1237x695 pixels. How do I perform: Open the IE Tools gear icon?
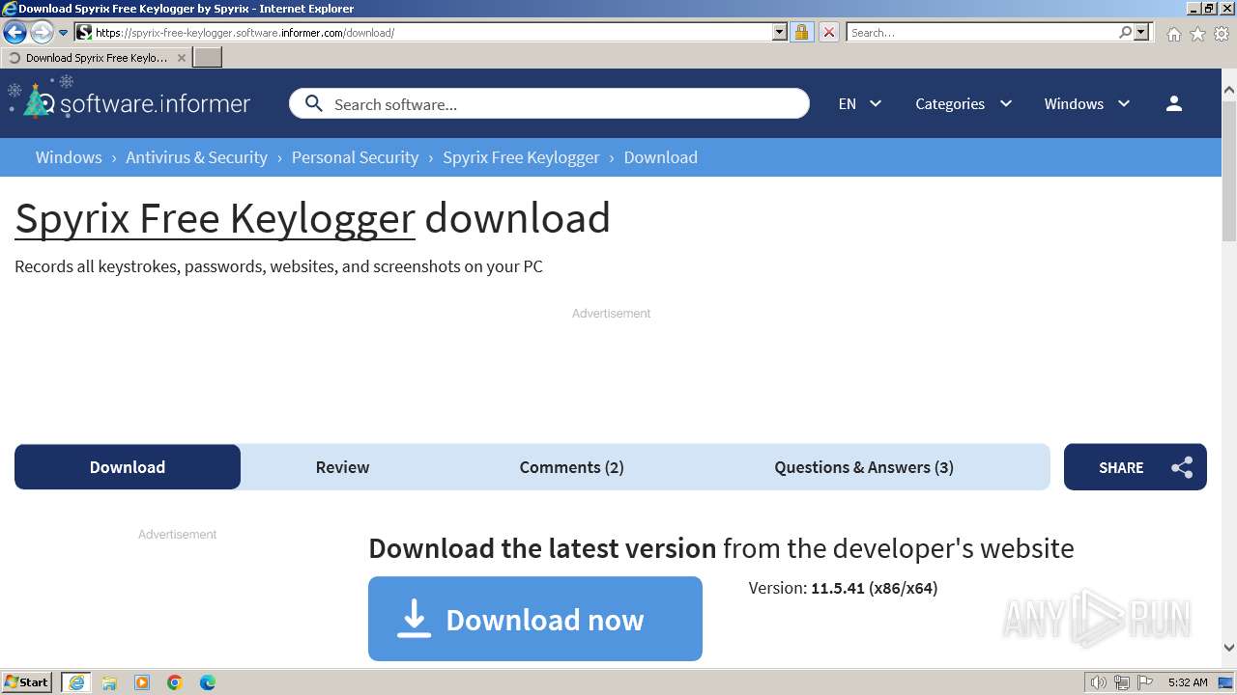click(x=1222, y=34)
